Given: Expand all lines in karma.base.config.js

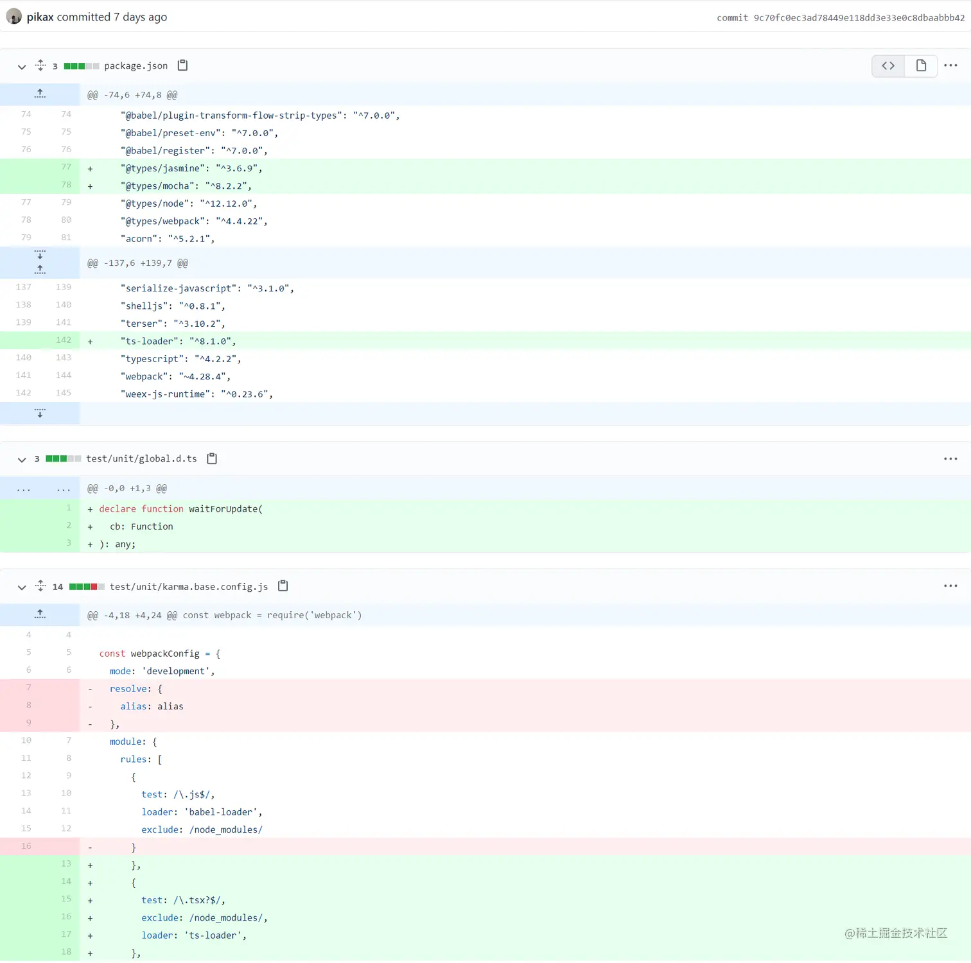Looking at the screenshot, I should pyautogui.click(x=40, y=586).
